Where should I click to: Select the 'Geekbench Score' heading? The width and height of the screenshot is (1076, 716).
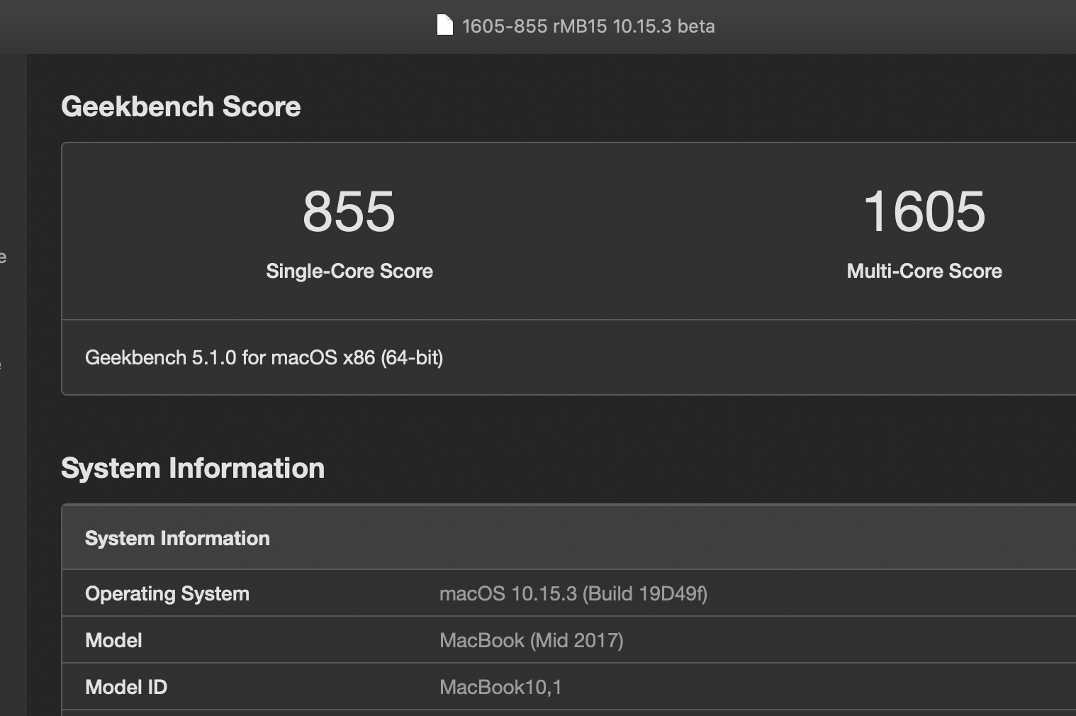pos(181,106)
